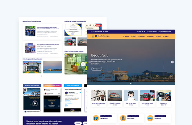
Task: Open Pelayanan Pelabuhan Kendal card
Action: [x=115, y=97]
